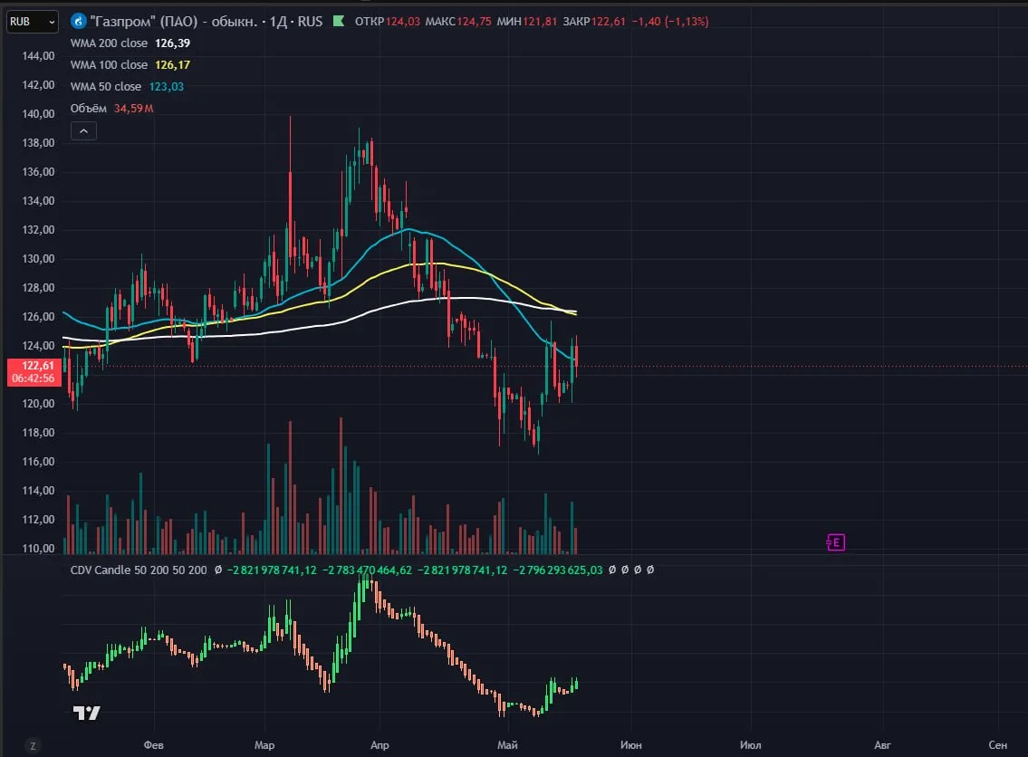1028x757 pixels.
Task: Click the −1,40 (−1,13%) change value
Action: tap(670, 22)
